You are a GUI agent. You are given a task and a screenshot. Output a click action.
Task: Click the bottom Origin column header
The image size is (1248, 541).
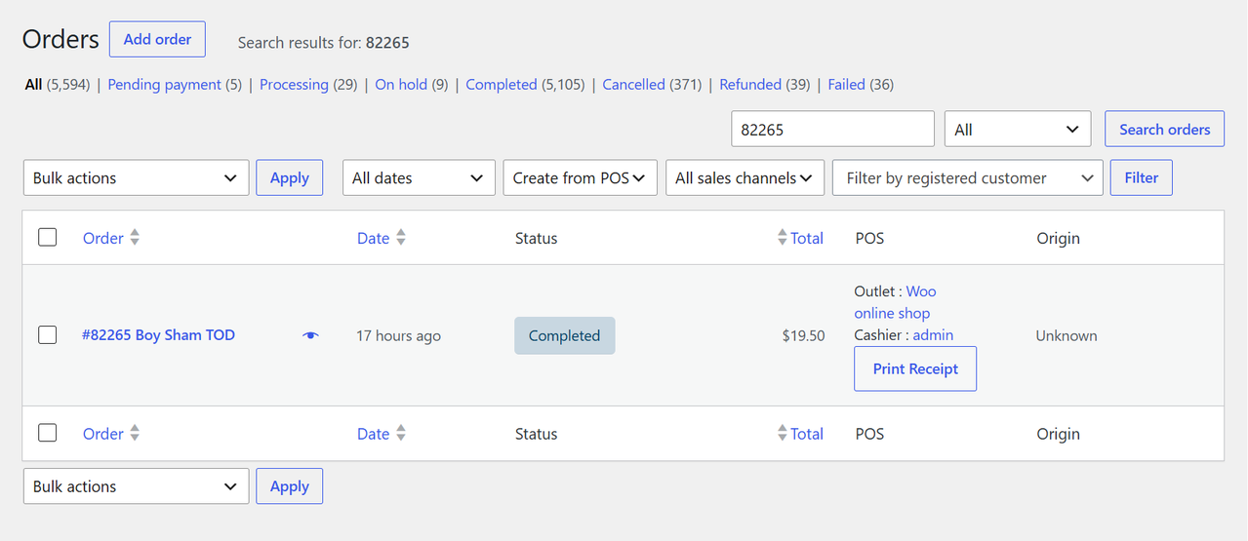tap(1058, 434)
